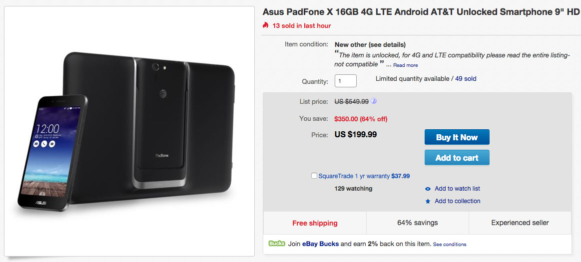Click the Asus PadFone product image
581x262 pixels.
130,132
